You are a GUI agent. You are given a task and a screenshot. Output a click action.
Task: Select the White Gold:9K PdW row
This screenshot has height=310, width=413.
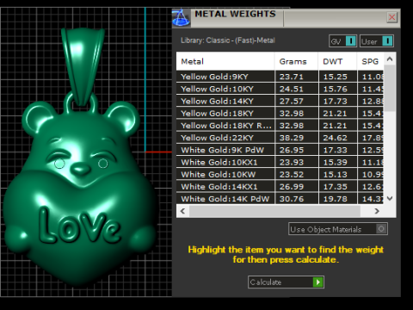[x=280, y=150]
